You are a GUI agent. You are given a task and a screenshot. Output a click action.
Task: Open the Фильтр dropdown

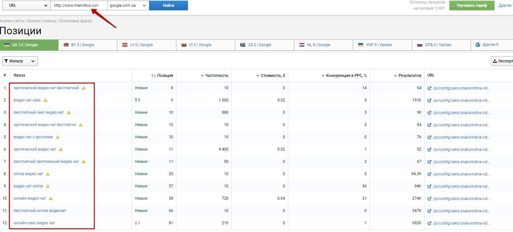(20, 61)
